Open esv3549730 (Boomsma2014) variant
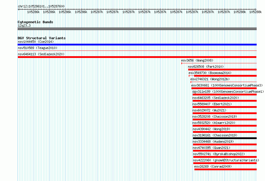This screenshot has height=181, width=265. click(x=210, y=73)
